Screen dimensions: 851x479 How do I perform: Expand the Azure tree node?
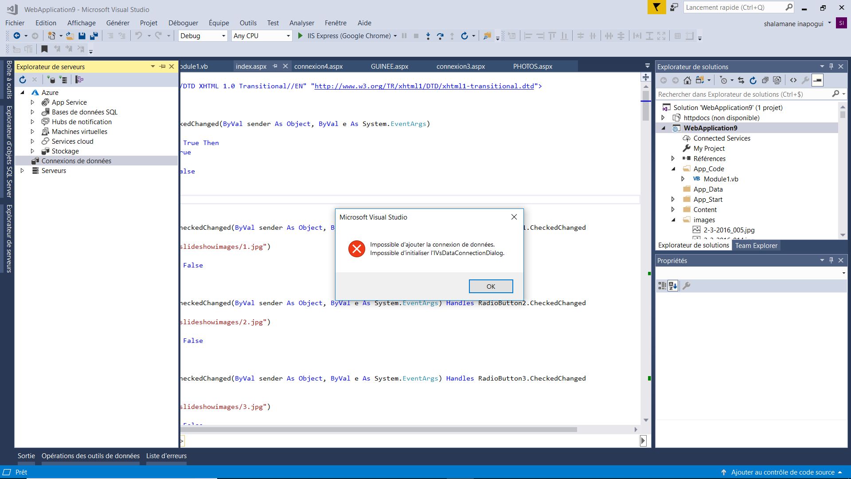coord(23,92)
